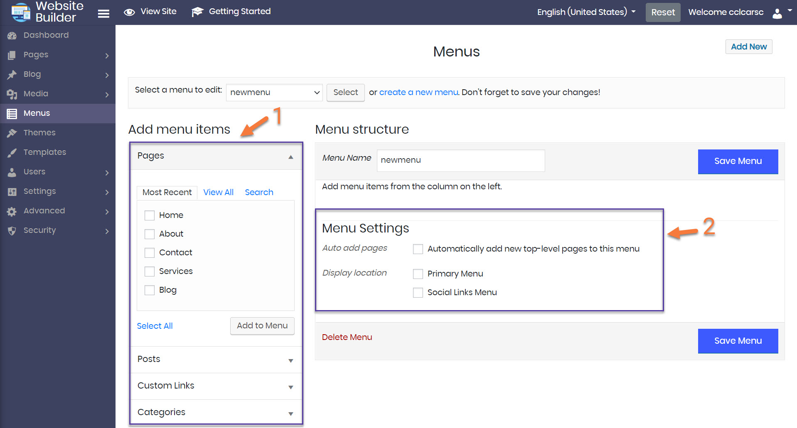Viewport: 797px width, 428px height.
Task: Switch to the View All tab
Action: point(218,192)
